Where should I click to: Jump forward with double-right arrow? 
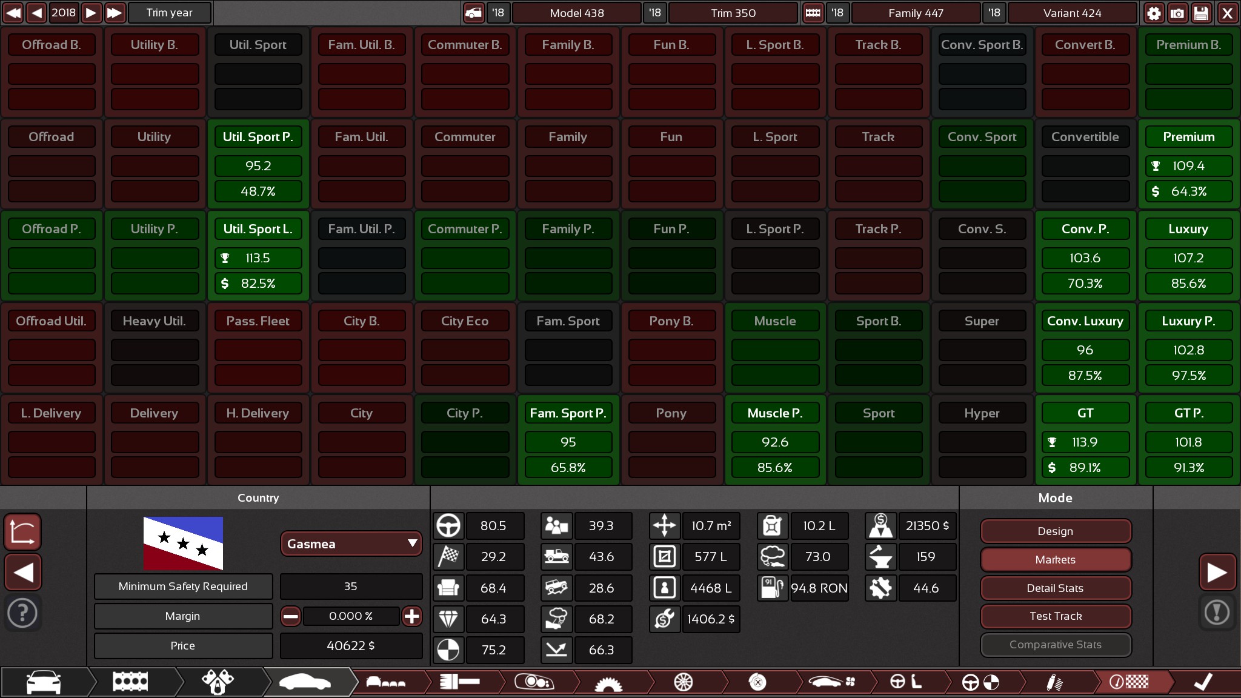115,13
